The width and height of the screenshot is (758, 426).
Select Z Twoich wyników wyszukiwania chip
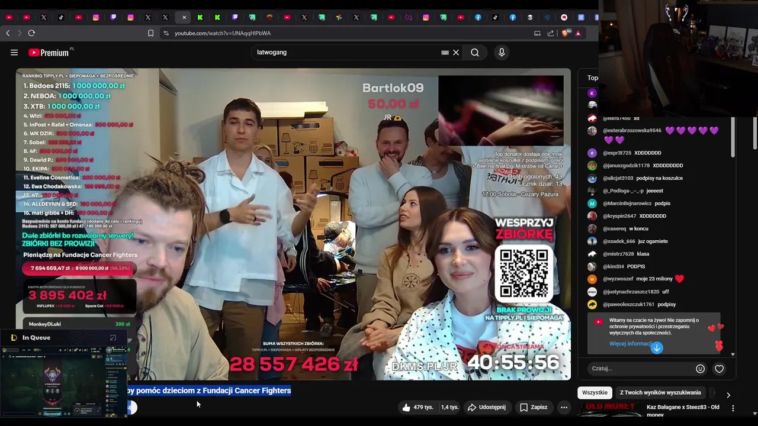tap(660, 392)
